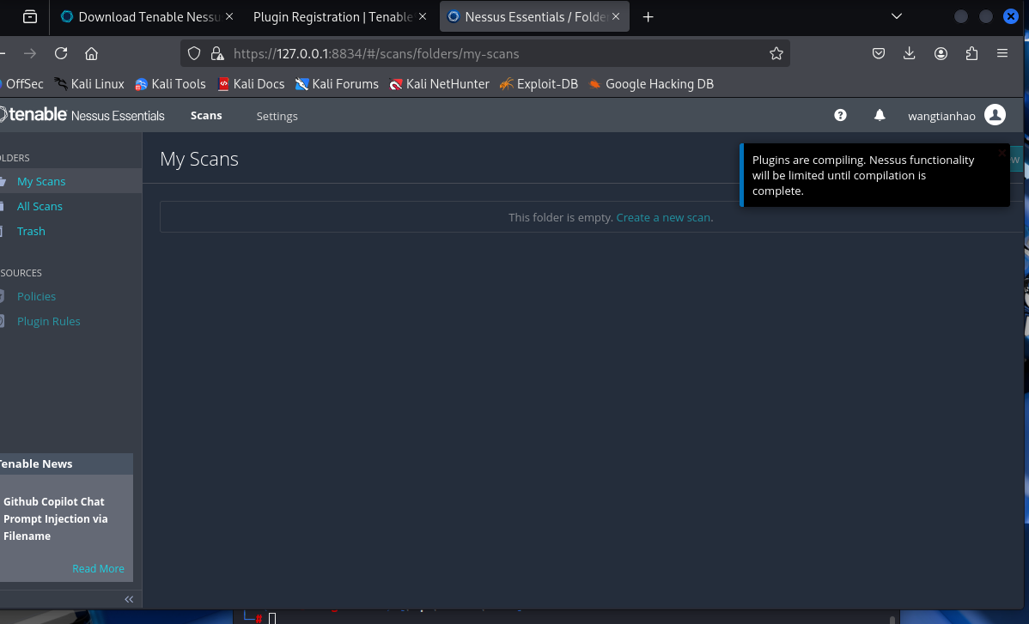The height and width of the screenshot is (624, 1029).
Task: Open the Kali Linux bookmark
Action: coord(89,84)
